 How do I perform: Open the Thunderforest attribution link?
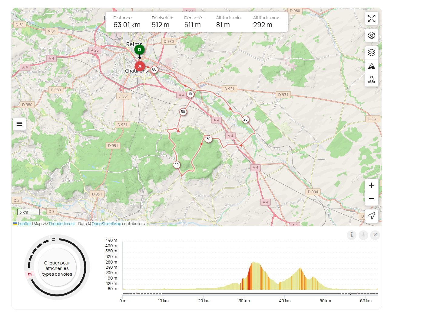pos(61,224)
